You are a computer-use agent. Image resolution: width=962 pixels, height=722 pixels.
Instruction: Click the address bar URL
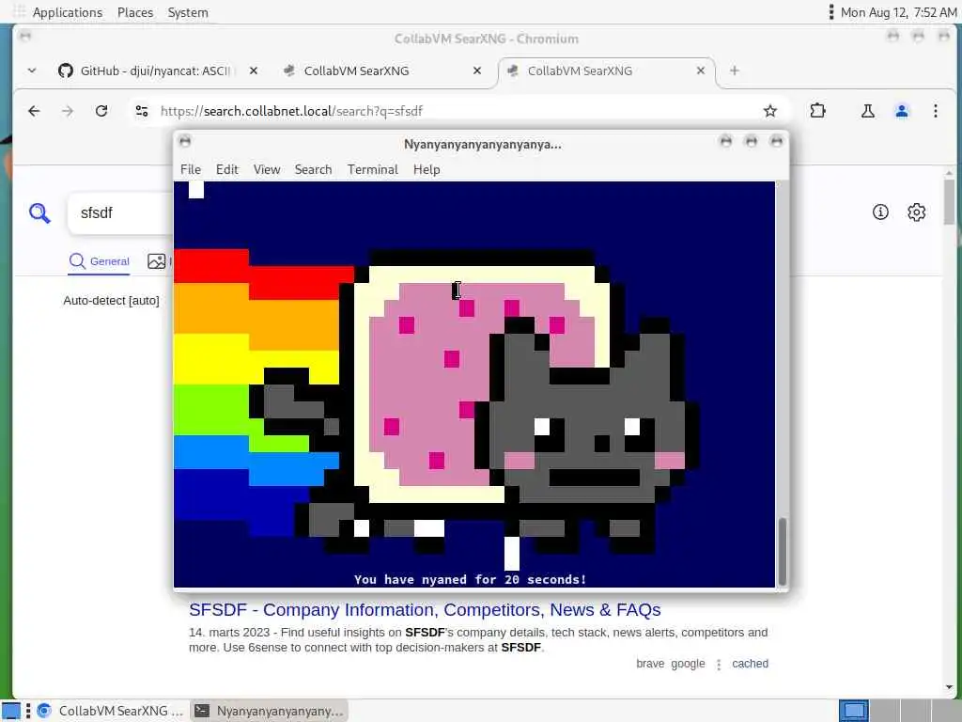(291, 111)
